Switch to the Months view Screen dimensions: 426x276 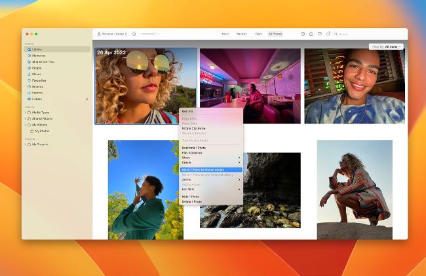241,33
